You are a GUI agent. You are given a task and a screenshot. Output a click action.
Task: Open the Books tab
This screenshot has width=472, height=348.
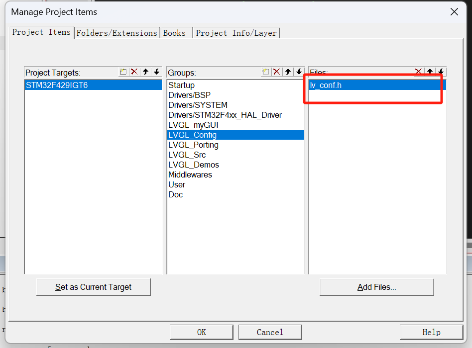pyautogui.click(x=174, y=33)
